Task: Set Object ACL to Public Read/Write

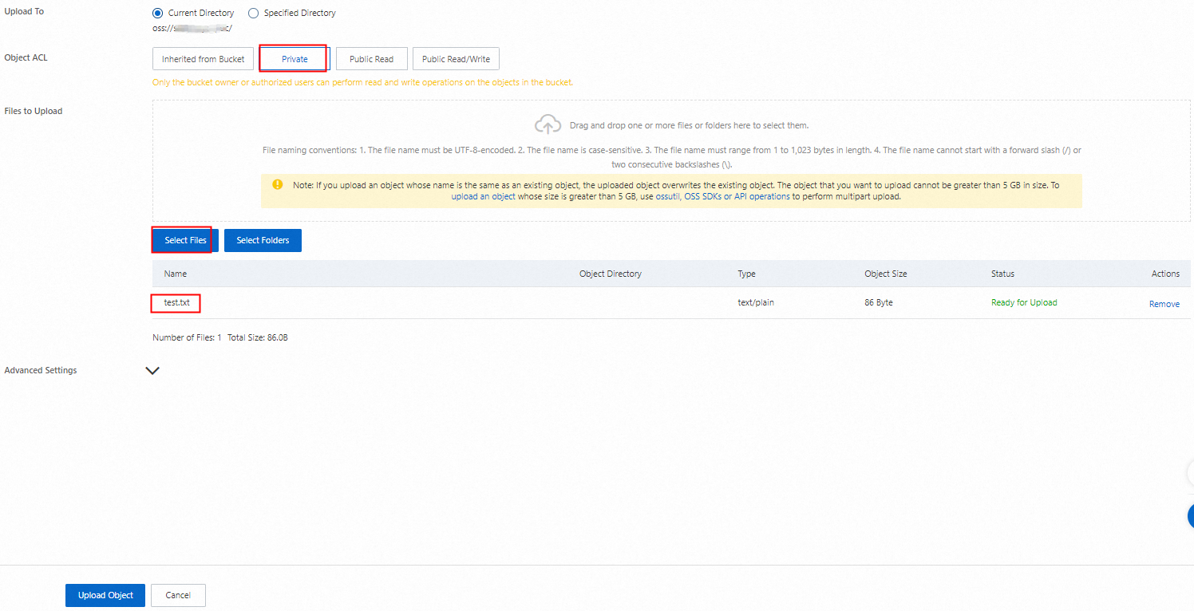Action: [456, 59]
